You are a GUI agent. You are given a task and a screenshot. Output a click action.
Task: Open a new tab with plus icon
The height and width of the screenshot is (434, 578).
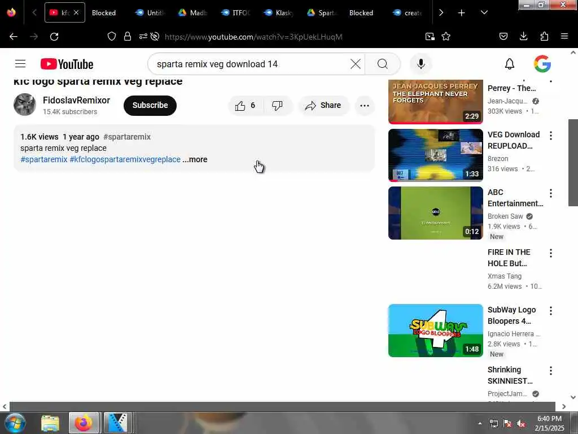461,13
